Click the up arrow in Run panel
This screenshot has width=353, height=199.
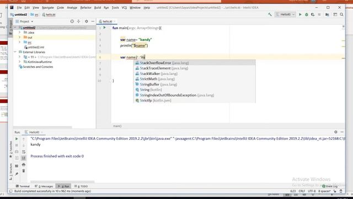pos(24,139)
